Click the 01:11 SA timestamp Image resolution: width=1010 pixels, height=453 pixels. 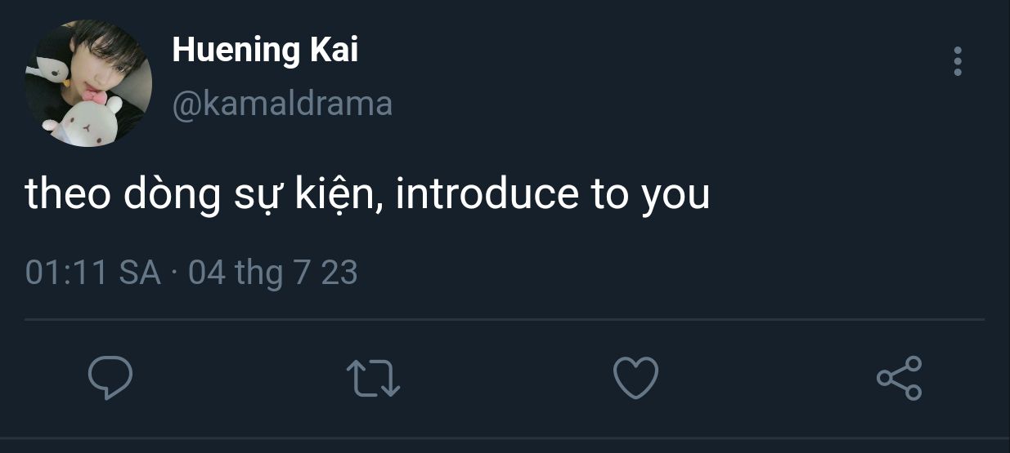pos(92,273)
